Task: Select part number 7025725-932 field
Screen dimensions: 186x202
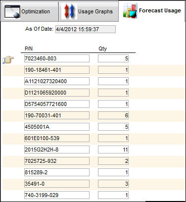Action: (x=57, y=161)
